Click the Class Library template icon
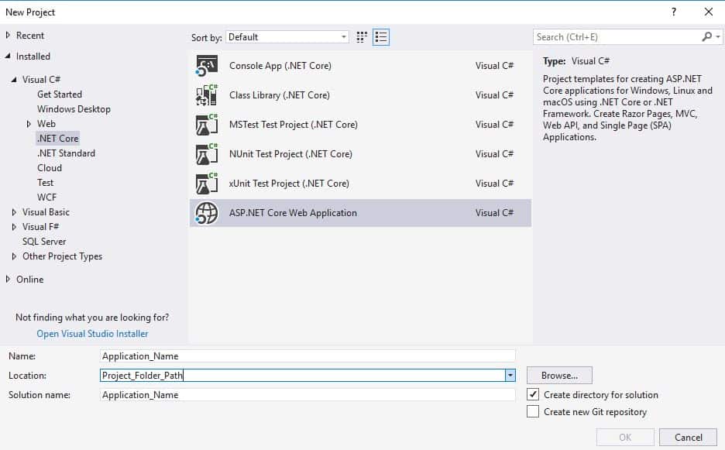This screenshot has width=725, height=450. click(x=207, y=95)
